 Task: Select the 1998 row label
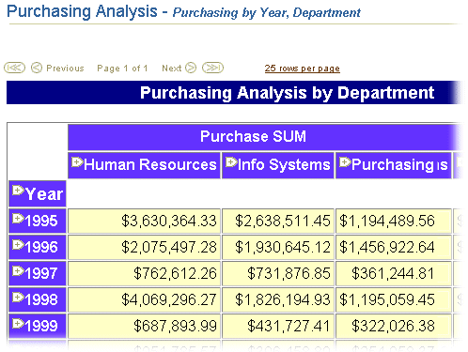[x=41, y=299]
